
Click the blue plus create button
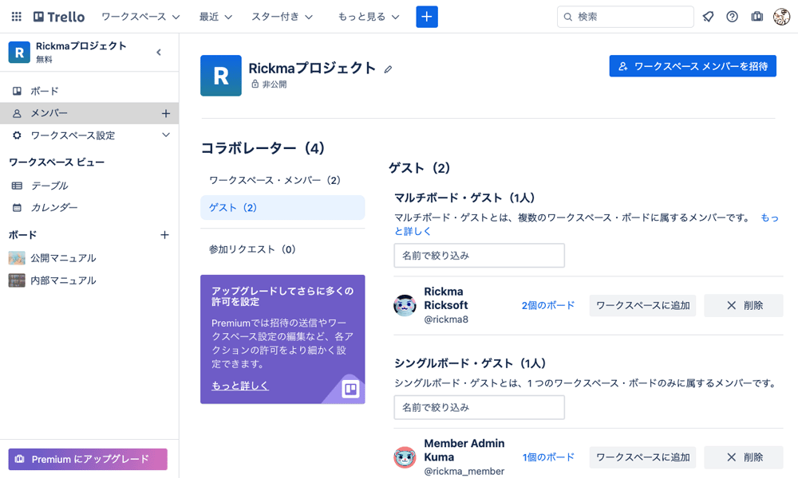click(x=426, y=17)
